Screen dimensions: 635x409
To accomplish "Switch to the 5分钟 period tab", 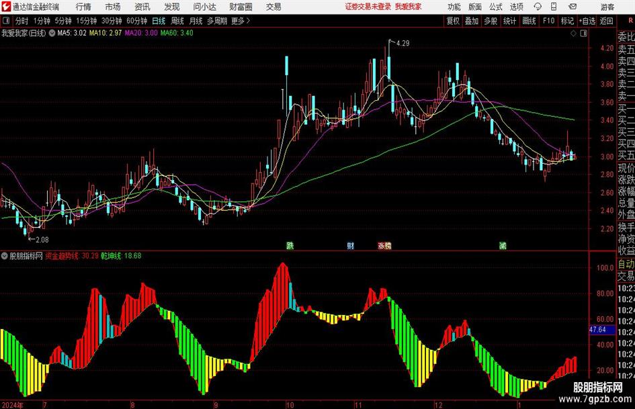I will 63,21.
